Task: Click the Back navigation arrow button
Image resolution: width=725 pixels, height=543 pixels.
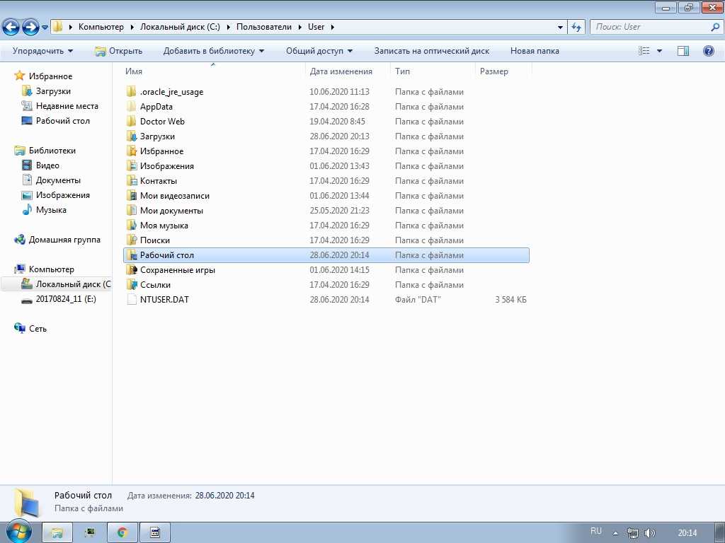Action: tap(11, 27)
